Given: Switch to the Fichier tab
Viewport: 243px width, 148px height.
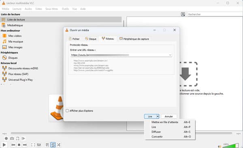Looking at the screenshot, I should (x=74, y=39).
